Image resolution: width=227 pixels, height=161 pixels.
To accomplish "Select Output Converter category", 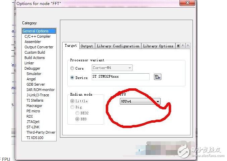I will pos(39,47).
